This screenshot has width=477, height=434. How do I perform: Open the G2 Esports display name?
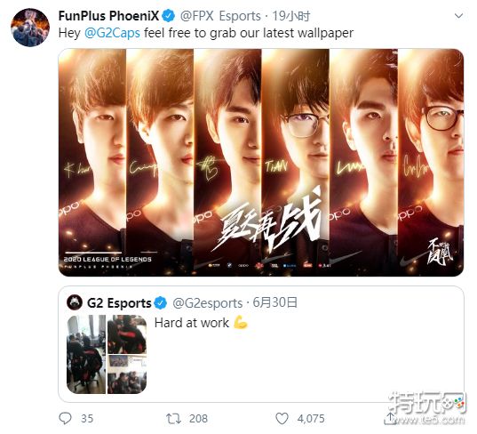(119, 303)
